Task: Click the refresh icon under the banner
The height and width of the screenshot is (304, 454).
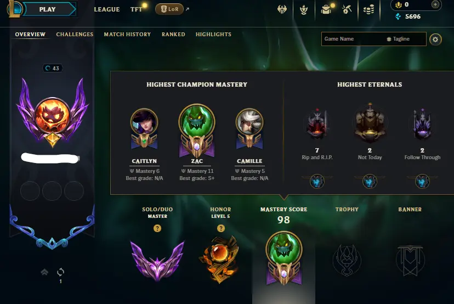Action: pyautogui.click(x=60, y=272)
